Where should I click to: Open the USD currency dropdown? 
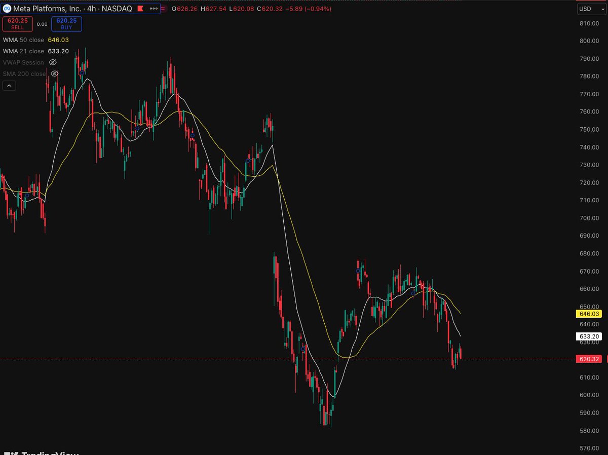pos(592,9)
